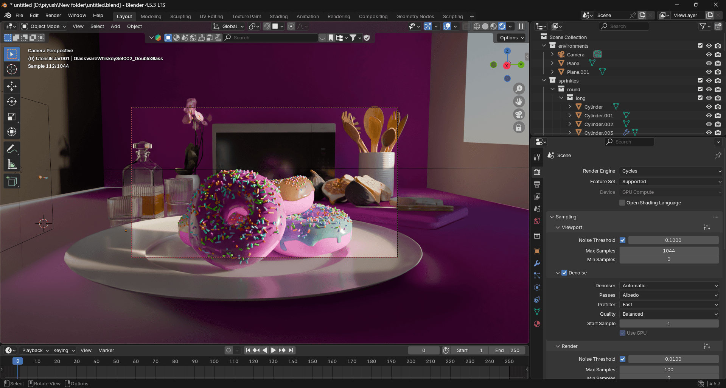Open the denoise Quality dropdown
The height and width of the screenshot is (388, 726).
tap(669, 314)
